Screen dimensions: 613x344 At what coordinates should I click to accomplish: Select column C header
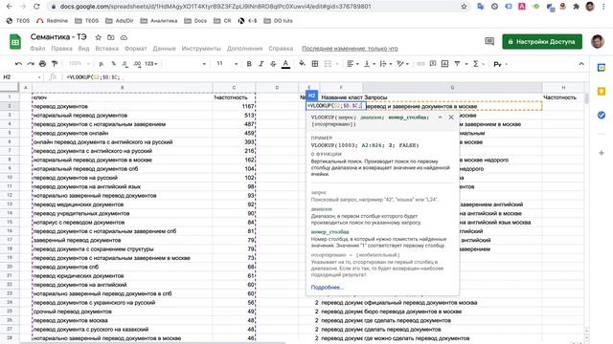coord(234,88)
